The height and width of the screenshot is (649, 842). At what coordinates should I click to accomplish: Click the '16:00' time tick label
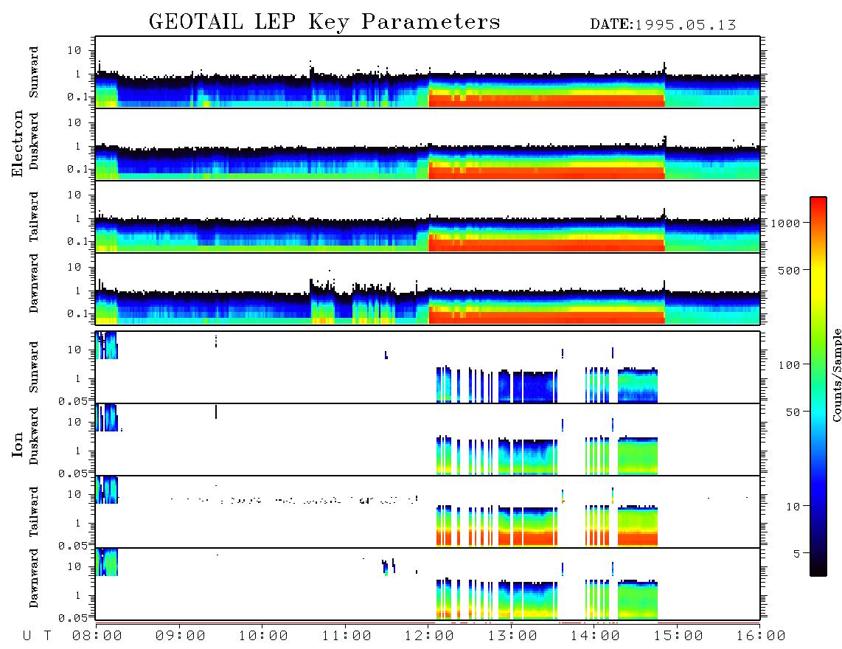[x=761, y=636]
